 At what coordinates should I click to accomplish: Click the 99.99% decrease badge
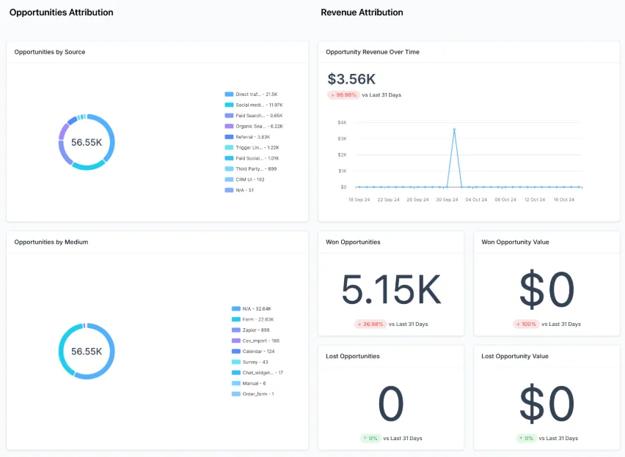(343, 95)
